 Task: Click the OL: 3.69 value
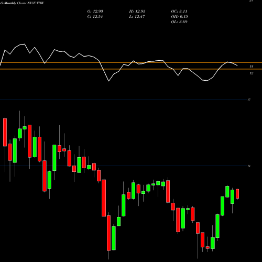[x=179, y=22]
